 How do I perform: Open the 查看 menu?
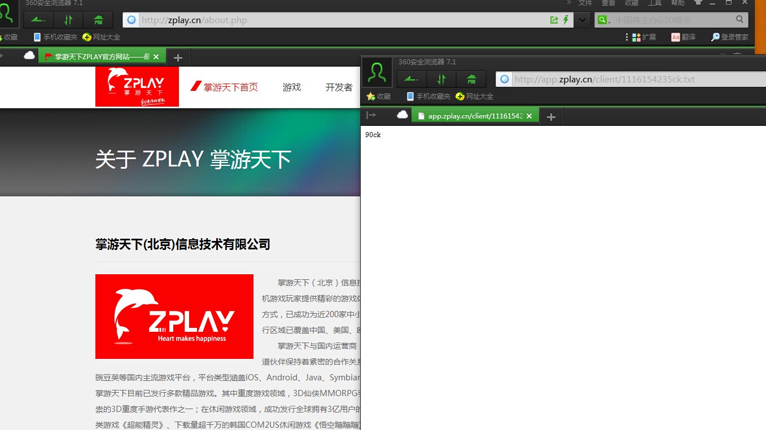tap(609, 3)
